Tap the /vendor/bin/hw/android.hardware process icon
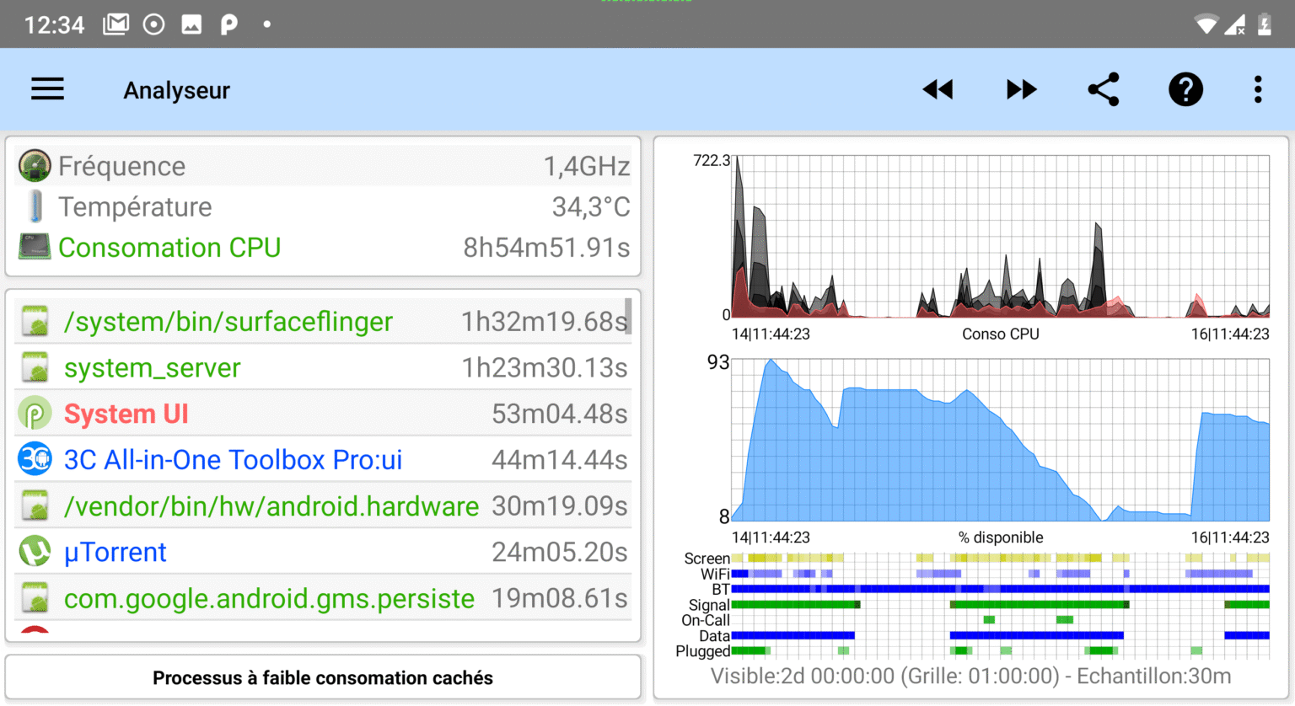The image size is (1295, 706). pyautogui.click(x=35, y=505)
